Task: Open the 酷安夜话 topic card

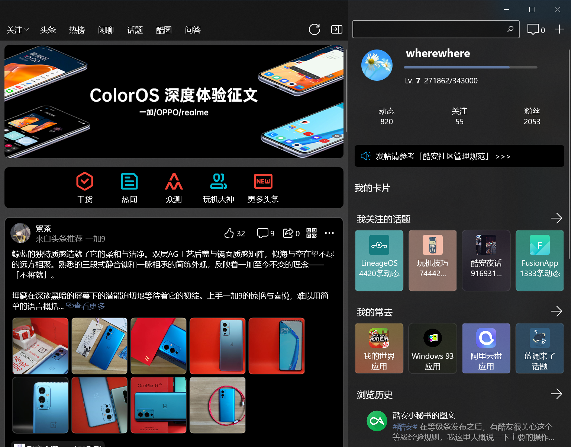Action: point(486,261)
